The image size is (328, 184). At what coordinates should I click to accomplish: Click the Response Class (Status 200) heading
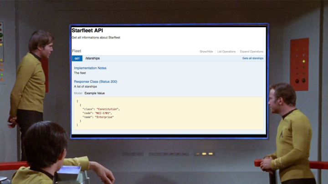click(x=95, y=82)
